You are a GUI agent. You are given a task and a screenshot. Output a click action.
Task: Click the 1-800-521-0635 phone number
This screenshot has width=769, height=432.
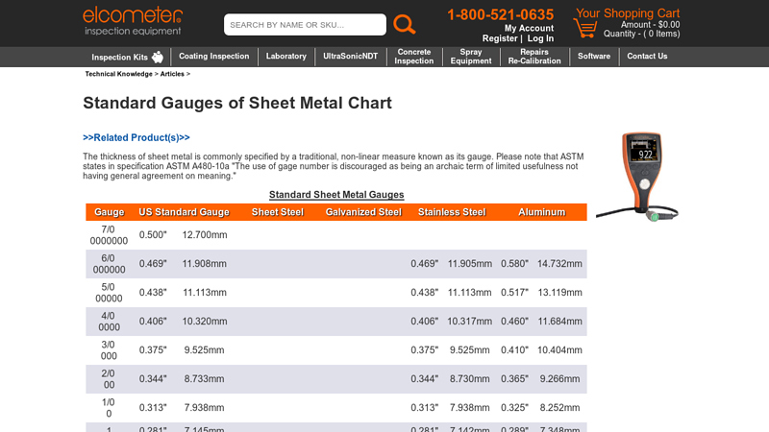(500, 14)
